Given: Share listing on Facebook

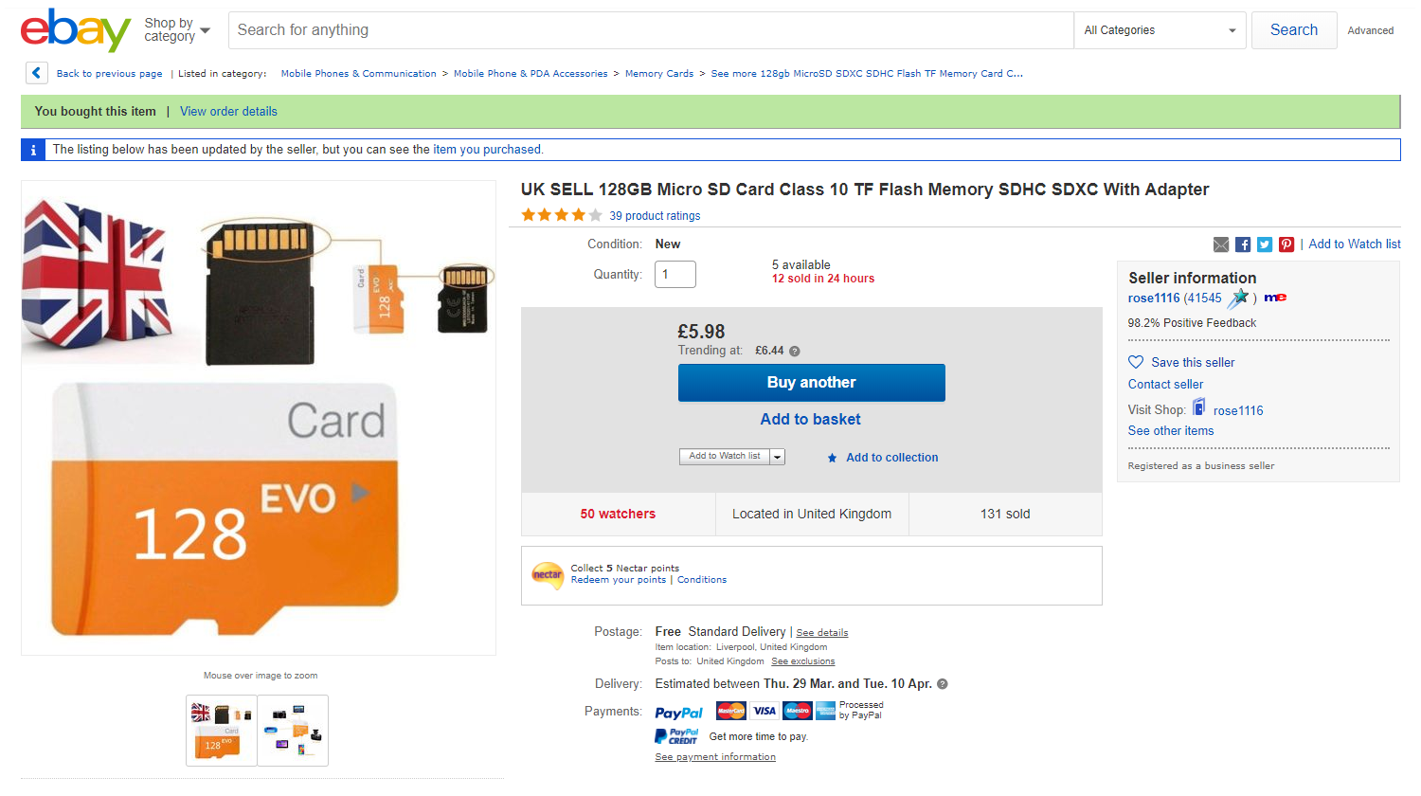Looking at the screenshot, I should pyautogui.click(x=1243, y=244).
